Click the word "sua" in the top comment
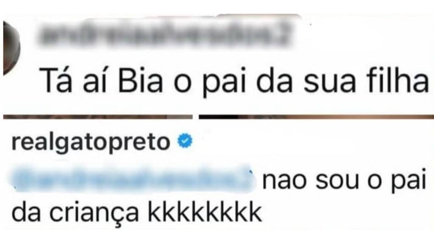Image resolution: width=434 pixels, height=244 pixels. coord(329,83)
